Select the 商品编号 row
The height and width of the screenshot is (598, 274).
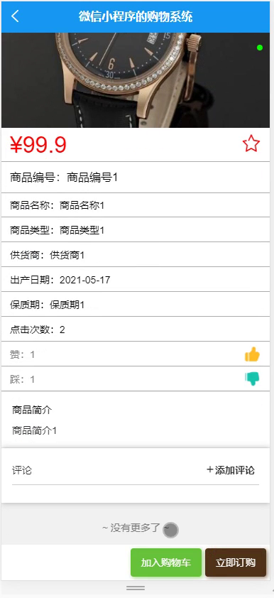[x=136, y=178]
